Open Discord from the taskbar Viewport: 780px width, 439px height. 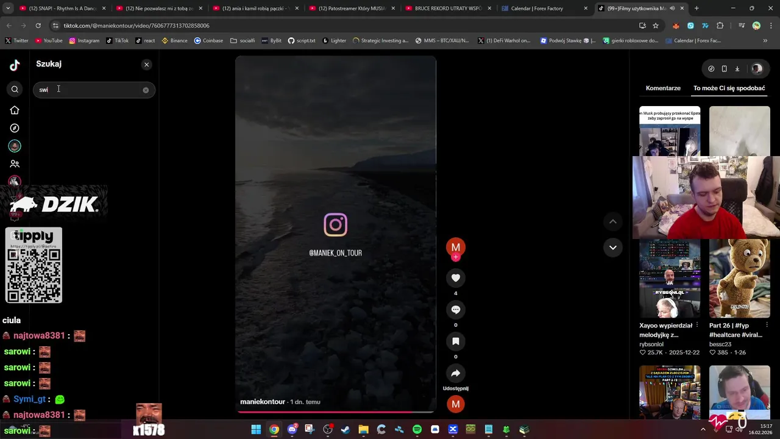coord(292,430)
